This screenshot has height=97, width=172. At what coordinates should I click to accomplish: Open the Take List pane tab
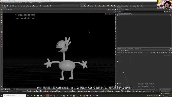123,8
